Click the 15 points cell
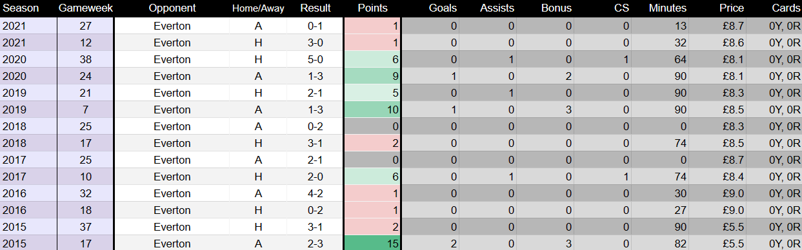802x250 pixels. coord(373,244)
